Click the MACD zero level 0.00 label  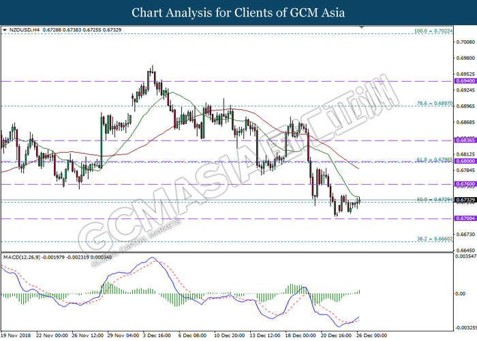[460, 293]
